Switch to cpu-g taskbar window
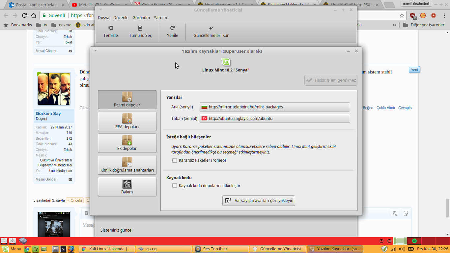 164,249
